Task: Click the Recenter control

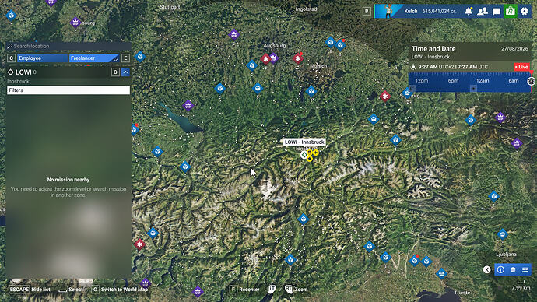Action: (x=244, y=290)
